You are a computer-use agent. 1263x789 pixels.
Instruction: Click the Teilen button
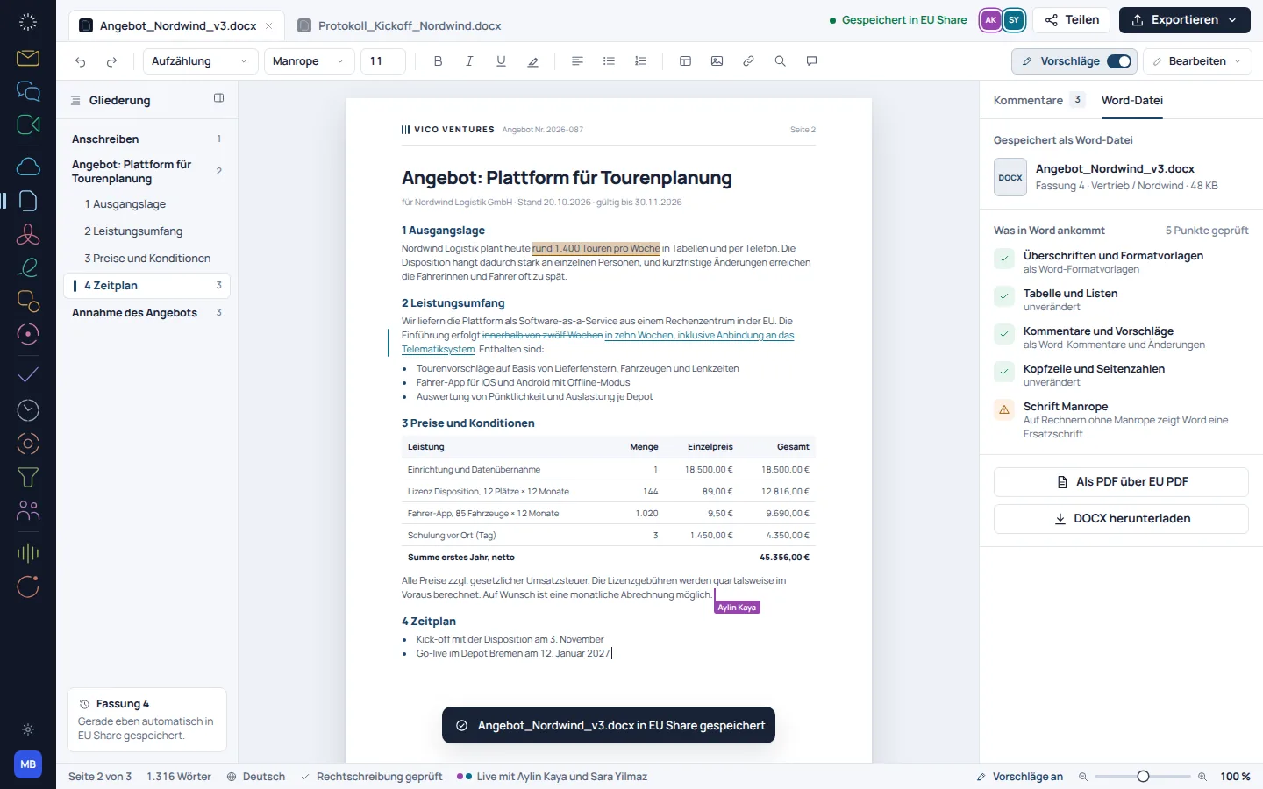pos(1072,20)
